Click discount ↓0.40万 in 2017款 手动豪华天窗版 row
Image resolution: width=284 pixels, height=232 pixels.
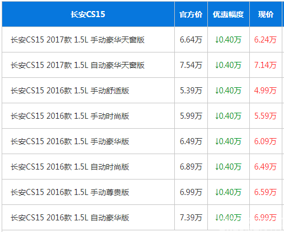[x=228, y=40]
